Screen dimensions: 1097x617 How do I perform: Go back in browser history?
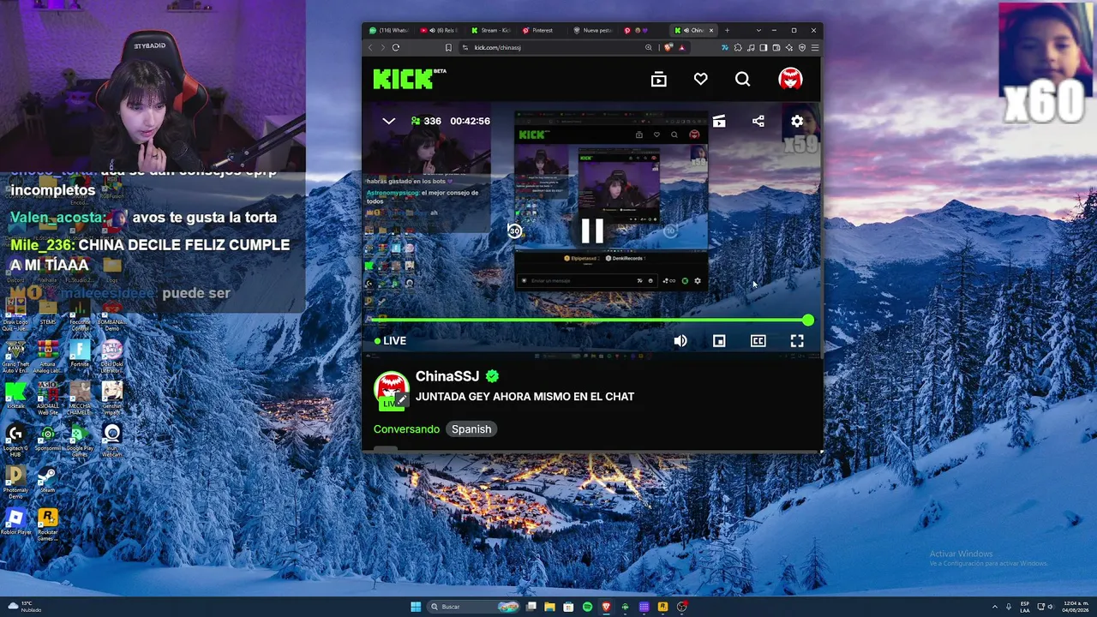coord(370,48)
